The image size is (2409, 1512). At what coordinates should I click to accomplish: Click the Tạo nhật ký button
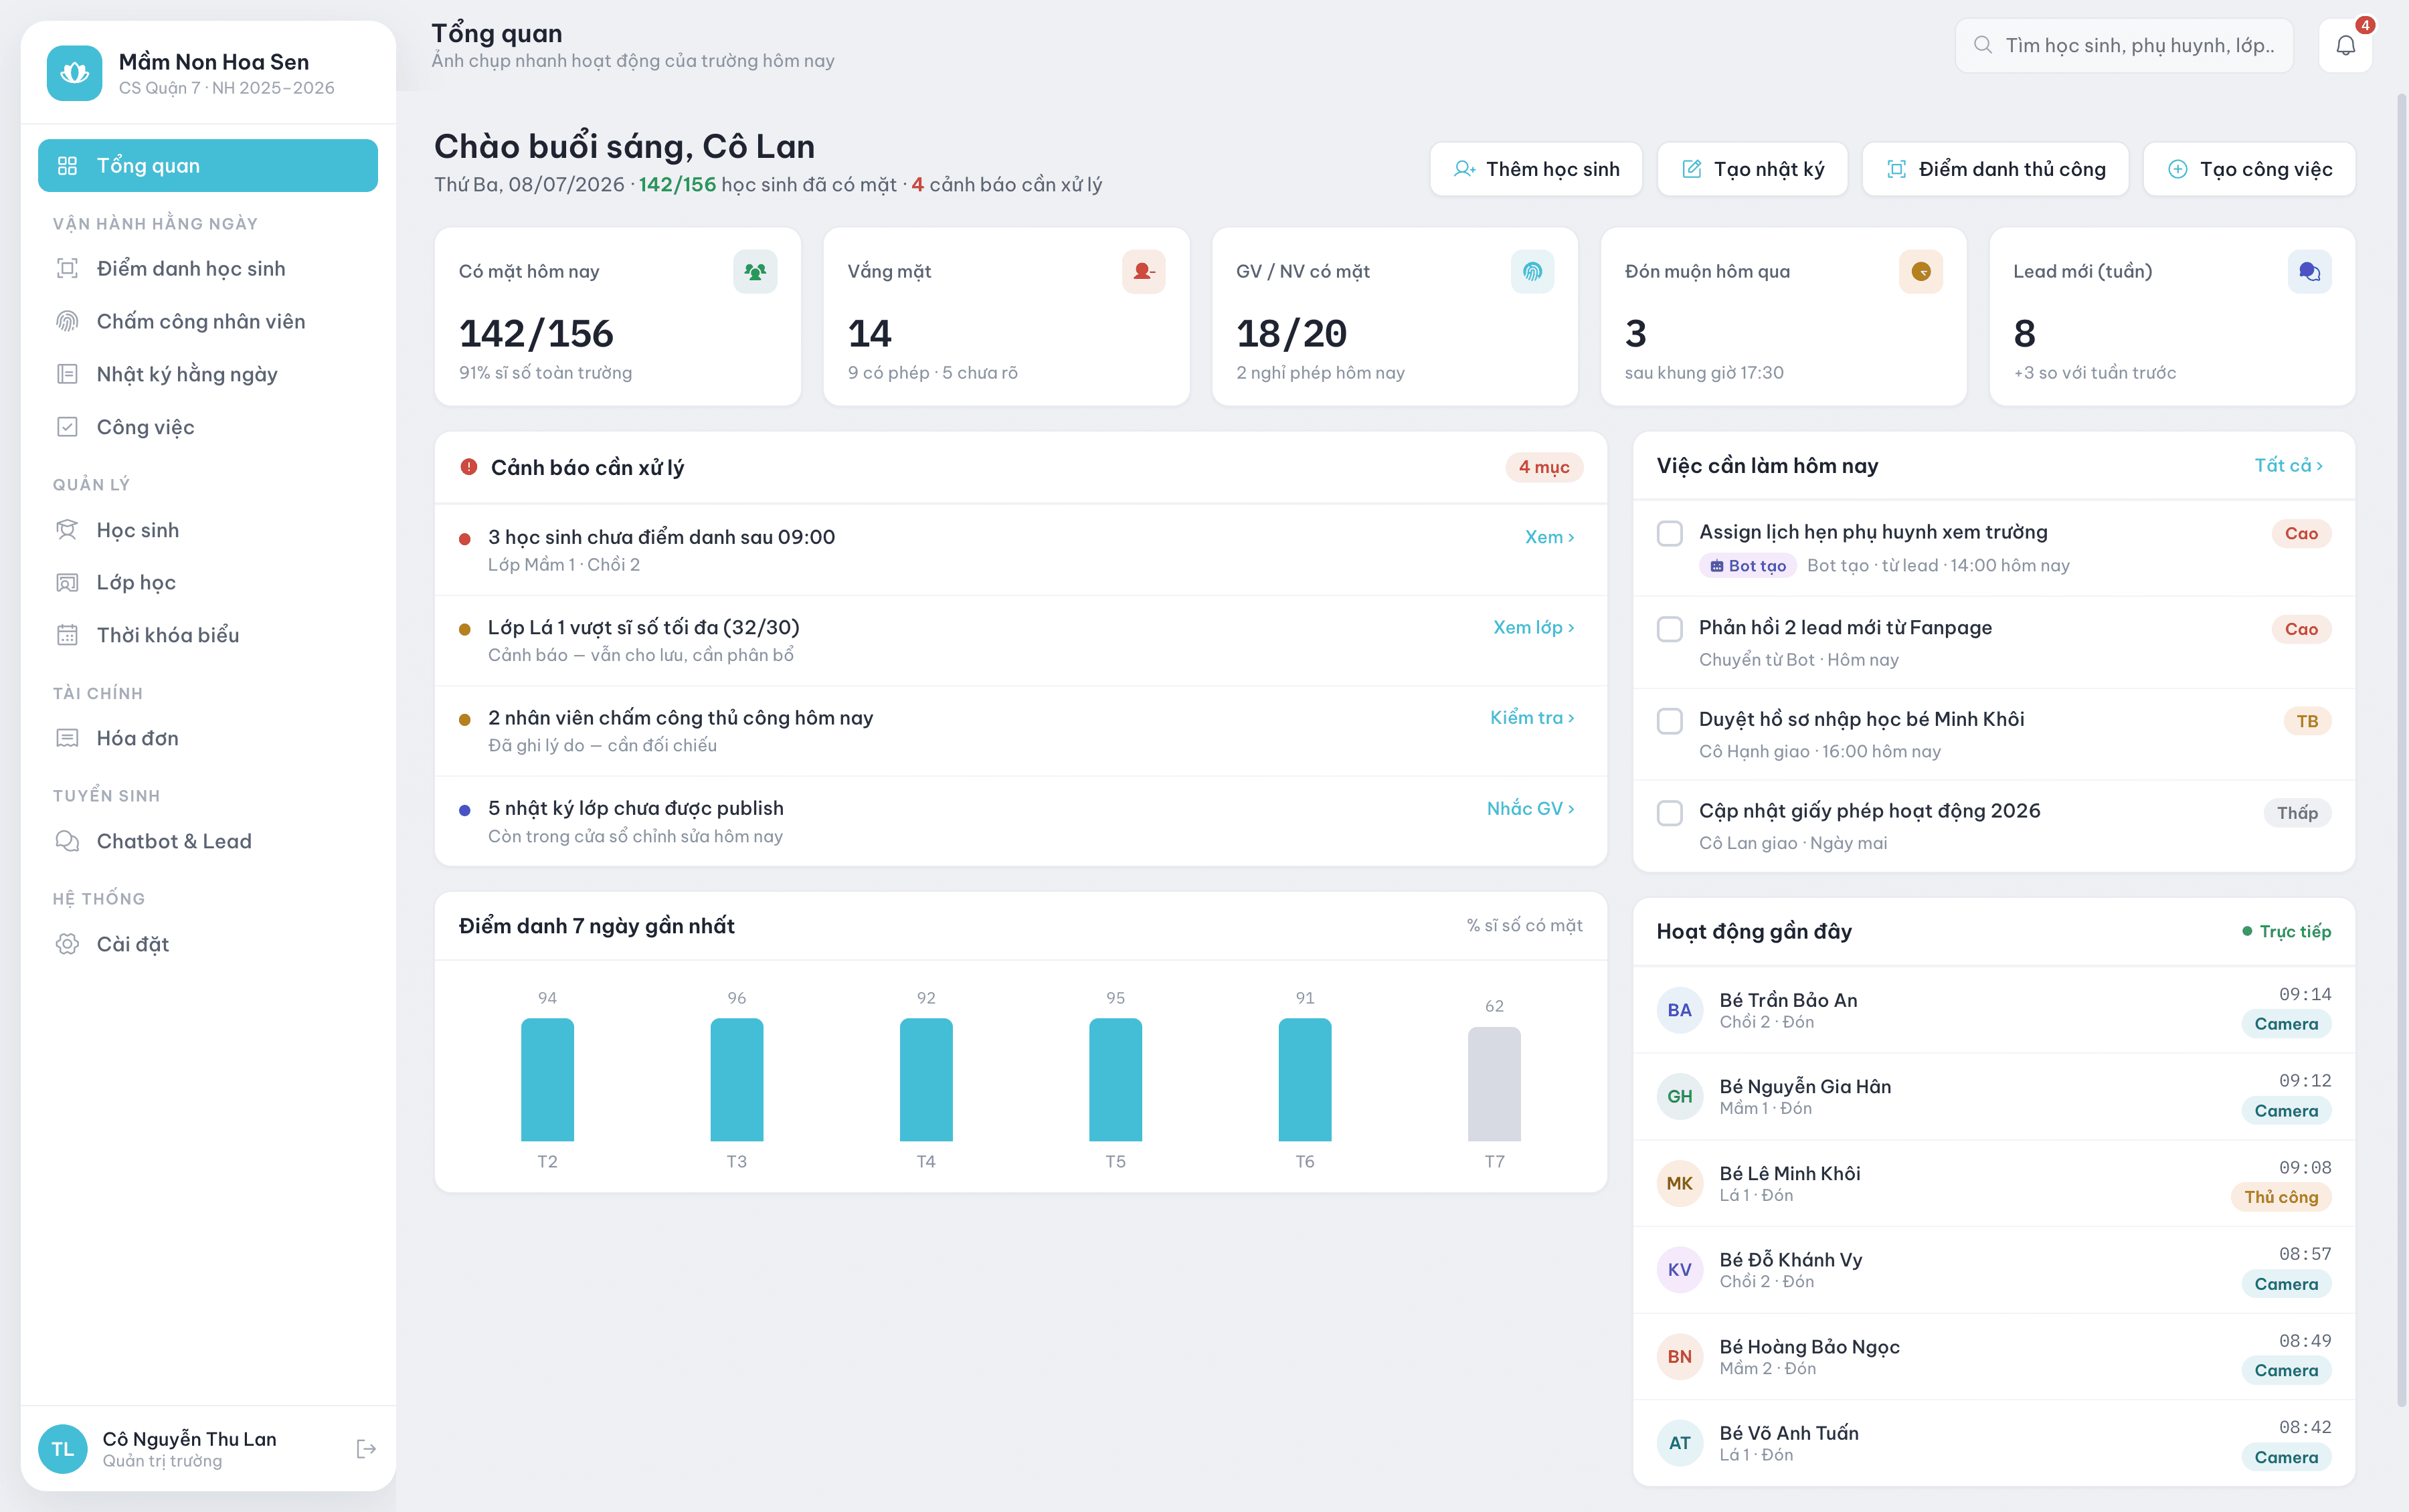click(1752, 169)
